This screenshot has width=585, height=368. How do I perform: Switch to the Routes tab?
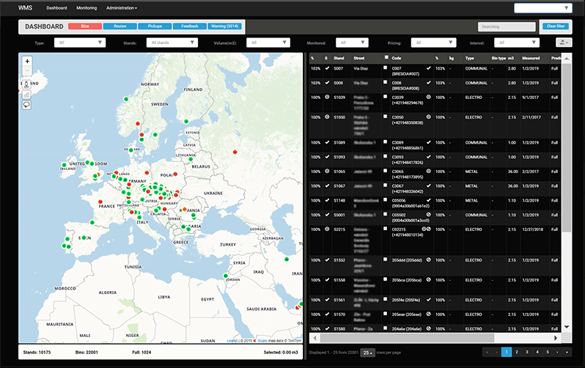tap(119, 26)
